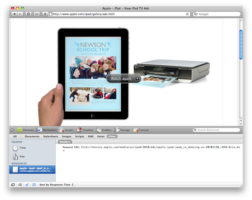Image resolution: width=252 pixels, height=200 pixels.
Task: Filter resources by Documents
Action: point(32,137)
